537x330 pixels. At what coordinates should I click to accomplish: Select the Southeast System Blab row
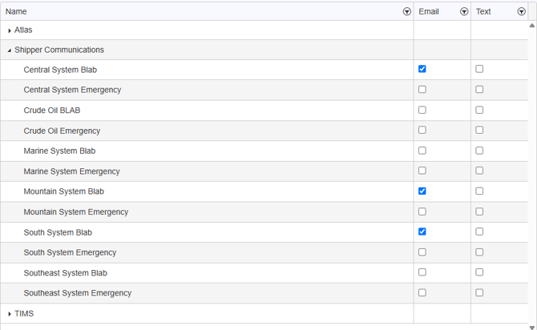[x=264, y=273]
